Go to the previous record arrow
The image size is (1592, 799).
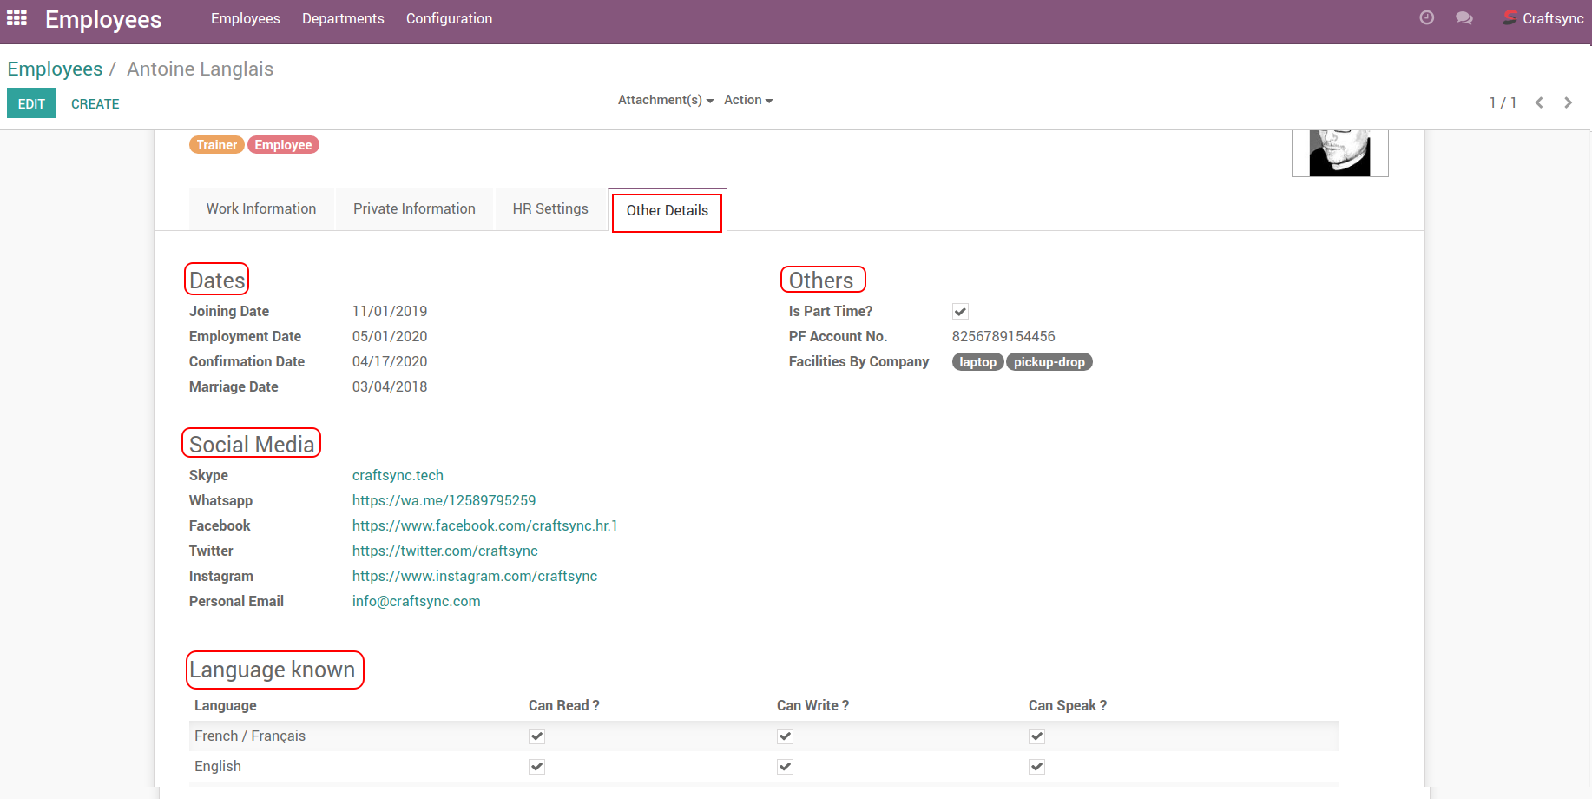(x=1539, y=102)
